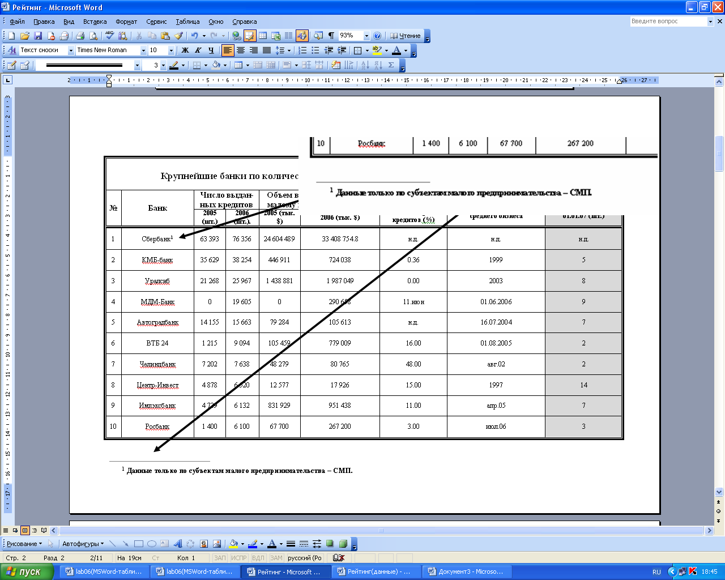Open the Формат menu
Screen dimensions: 725x580
[126, 22]
